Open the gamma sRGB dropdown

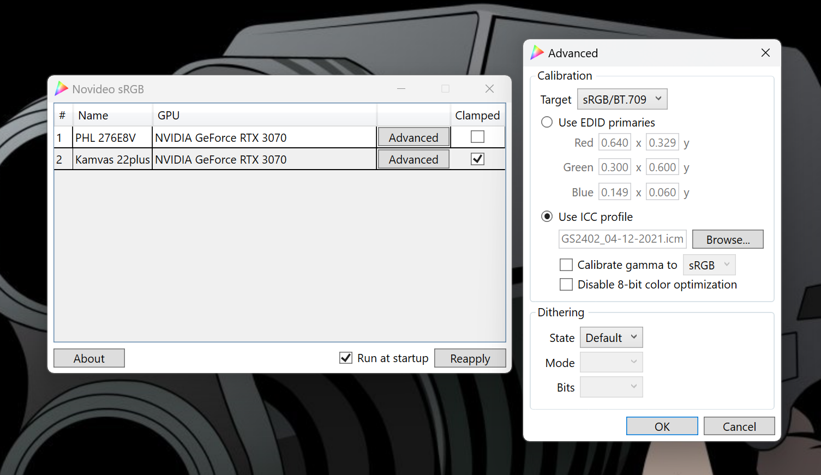709,265
